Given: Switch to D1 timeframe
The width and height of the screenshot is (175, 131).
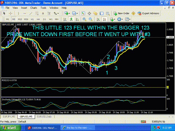Looking at the screenshot, I should coord(45,19).
